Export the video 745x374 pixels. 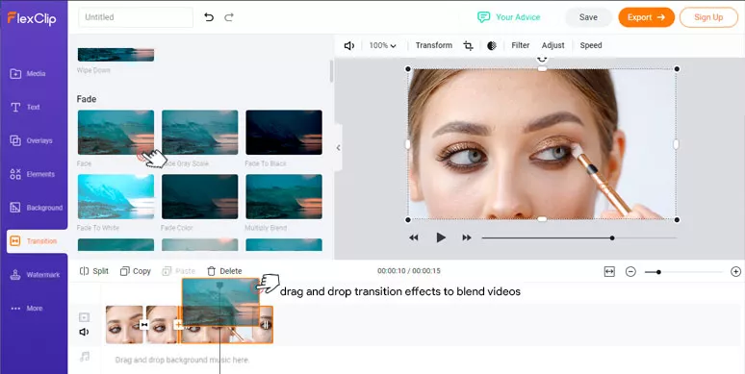click(x=646, y=17)
